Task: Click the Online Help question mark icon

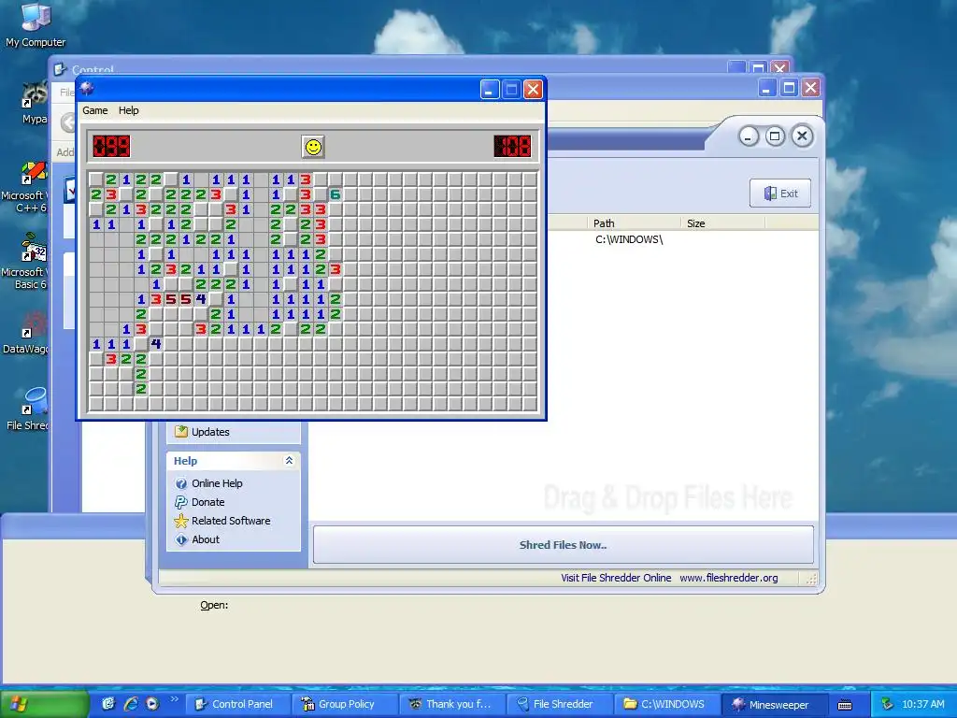Action: point(181,483)
